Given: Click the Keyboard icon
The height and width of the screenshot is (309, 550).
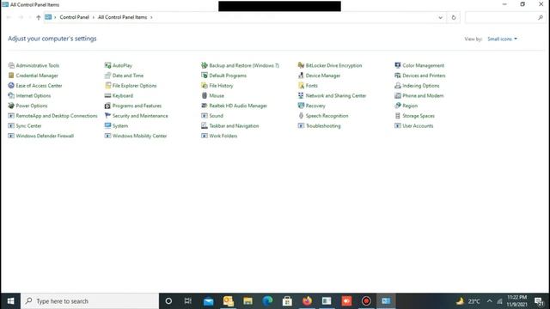Looking at the screenshot, I should point(107,95).
